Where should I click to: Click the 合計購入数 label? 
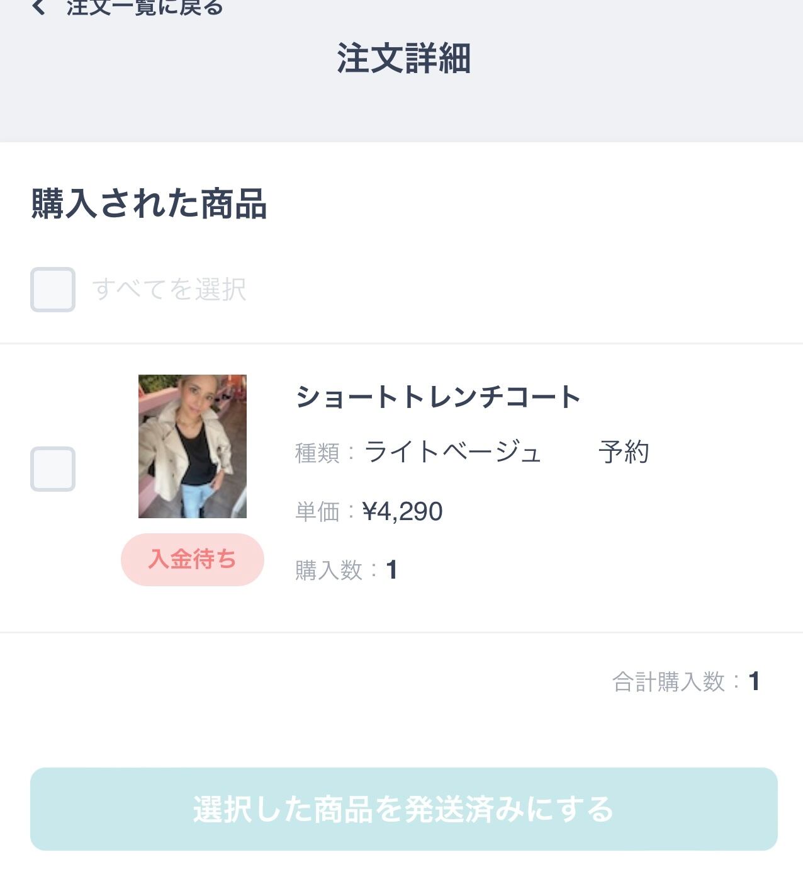tap(668, 682)
